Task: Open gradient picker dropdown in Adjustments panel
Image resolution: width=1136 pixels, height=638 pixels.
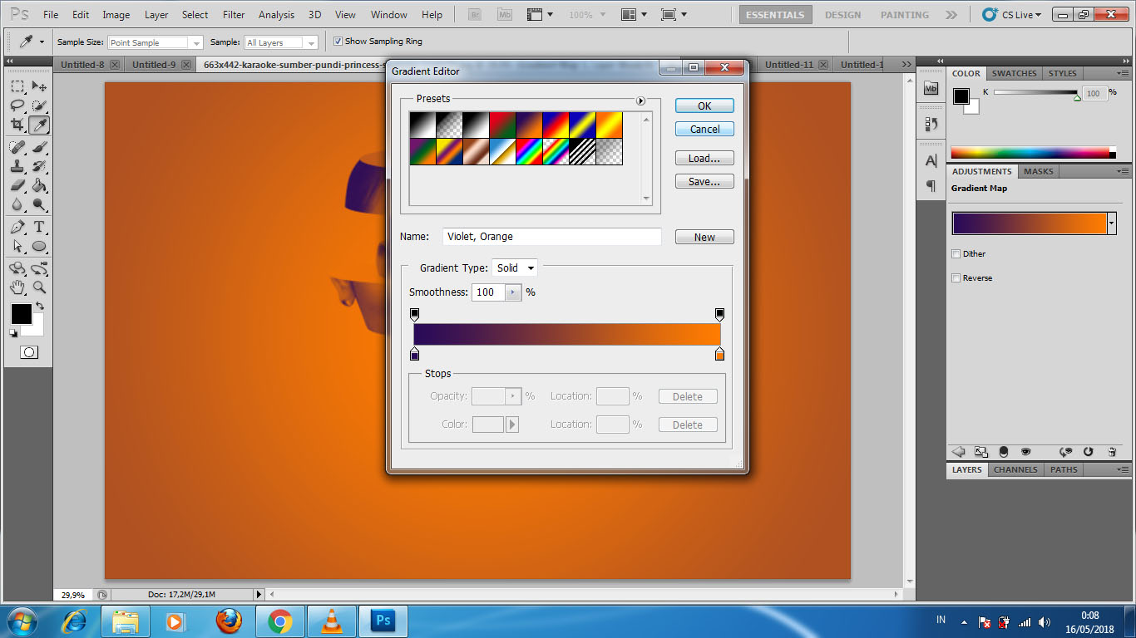Action: click(x=1111, y=223)
